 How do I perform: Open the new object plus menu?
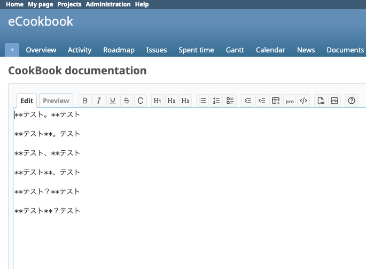point(12,50)
